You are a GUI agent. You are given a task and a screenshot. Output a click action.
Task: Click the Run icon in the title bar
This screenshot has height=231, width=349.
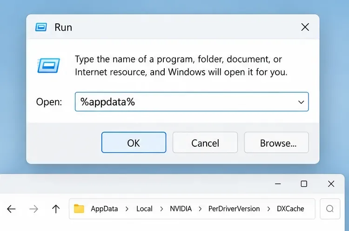41,27
